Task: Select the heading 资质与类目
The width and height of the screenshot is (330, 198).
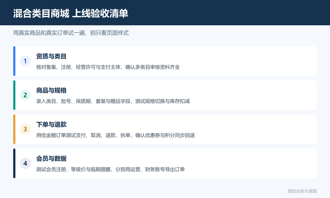Action: click(51, 56)
